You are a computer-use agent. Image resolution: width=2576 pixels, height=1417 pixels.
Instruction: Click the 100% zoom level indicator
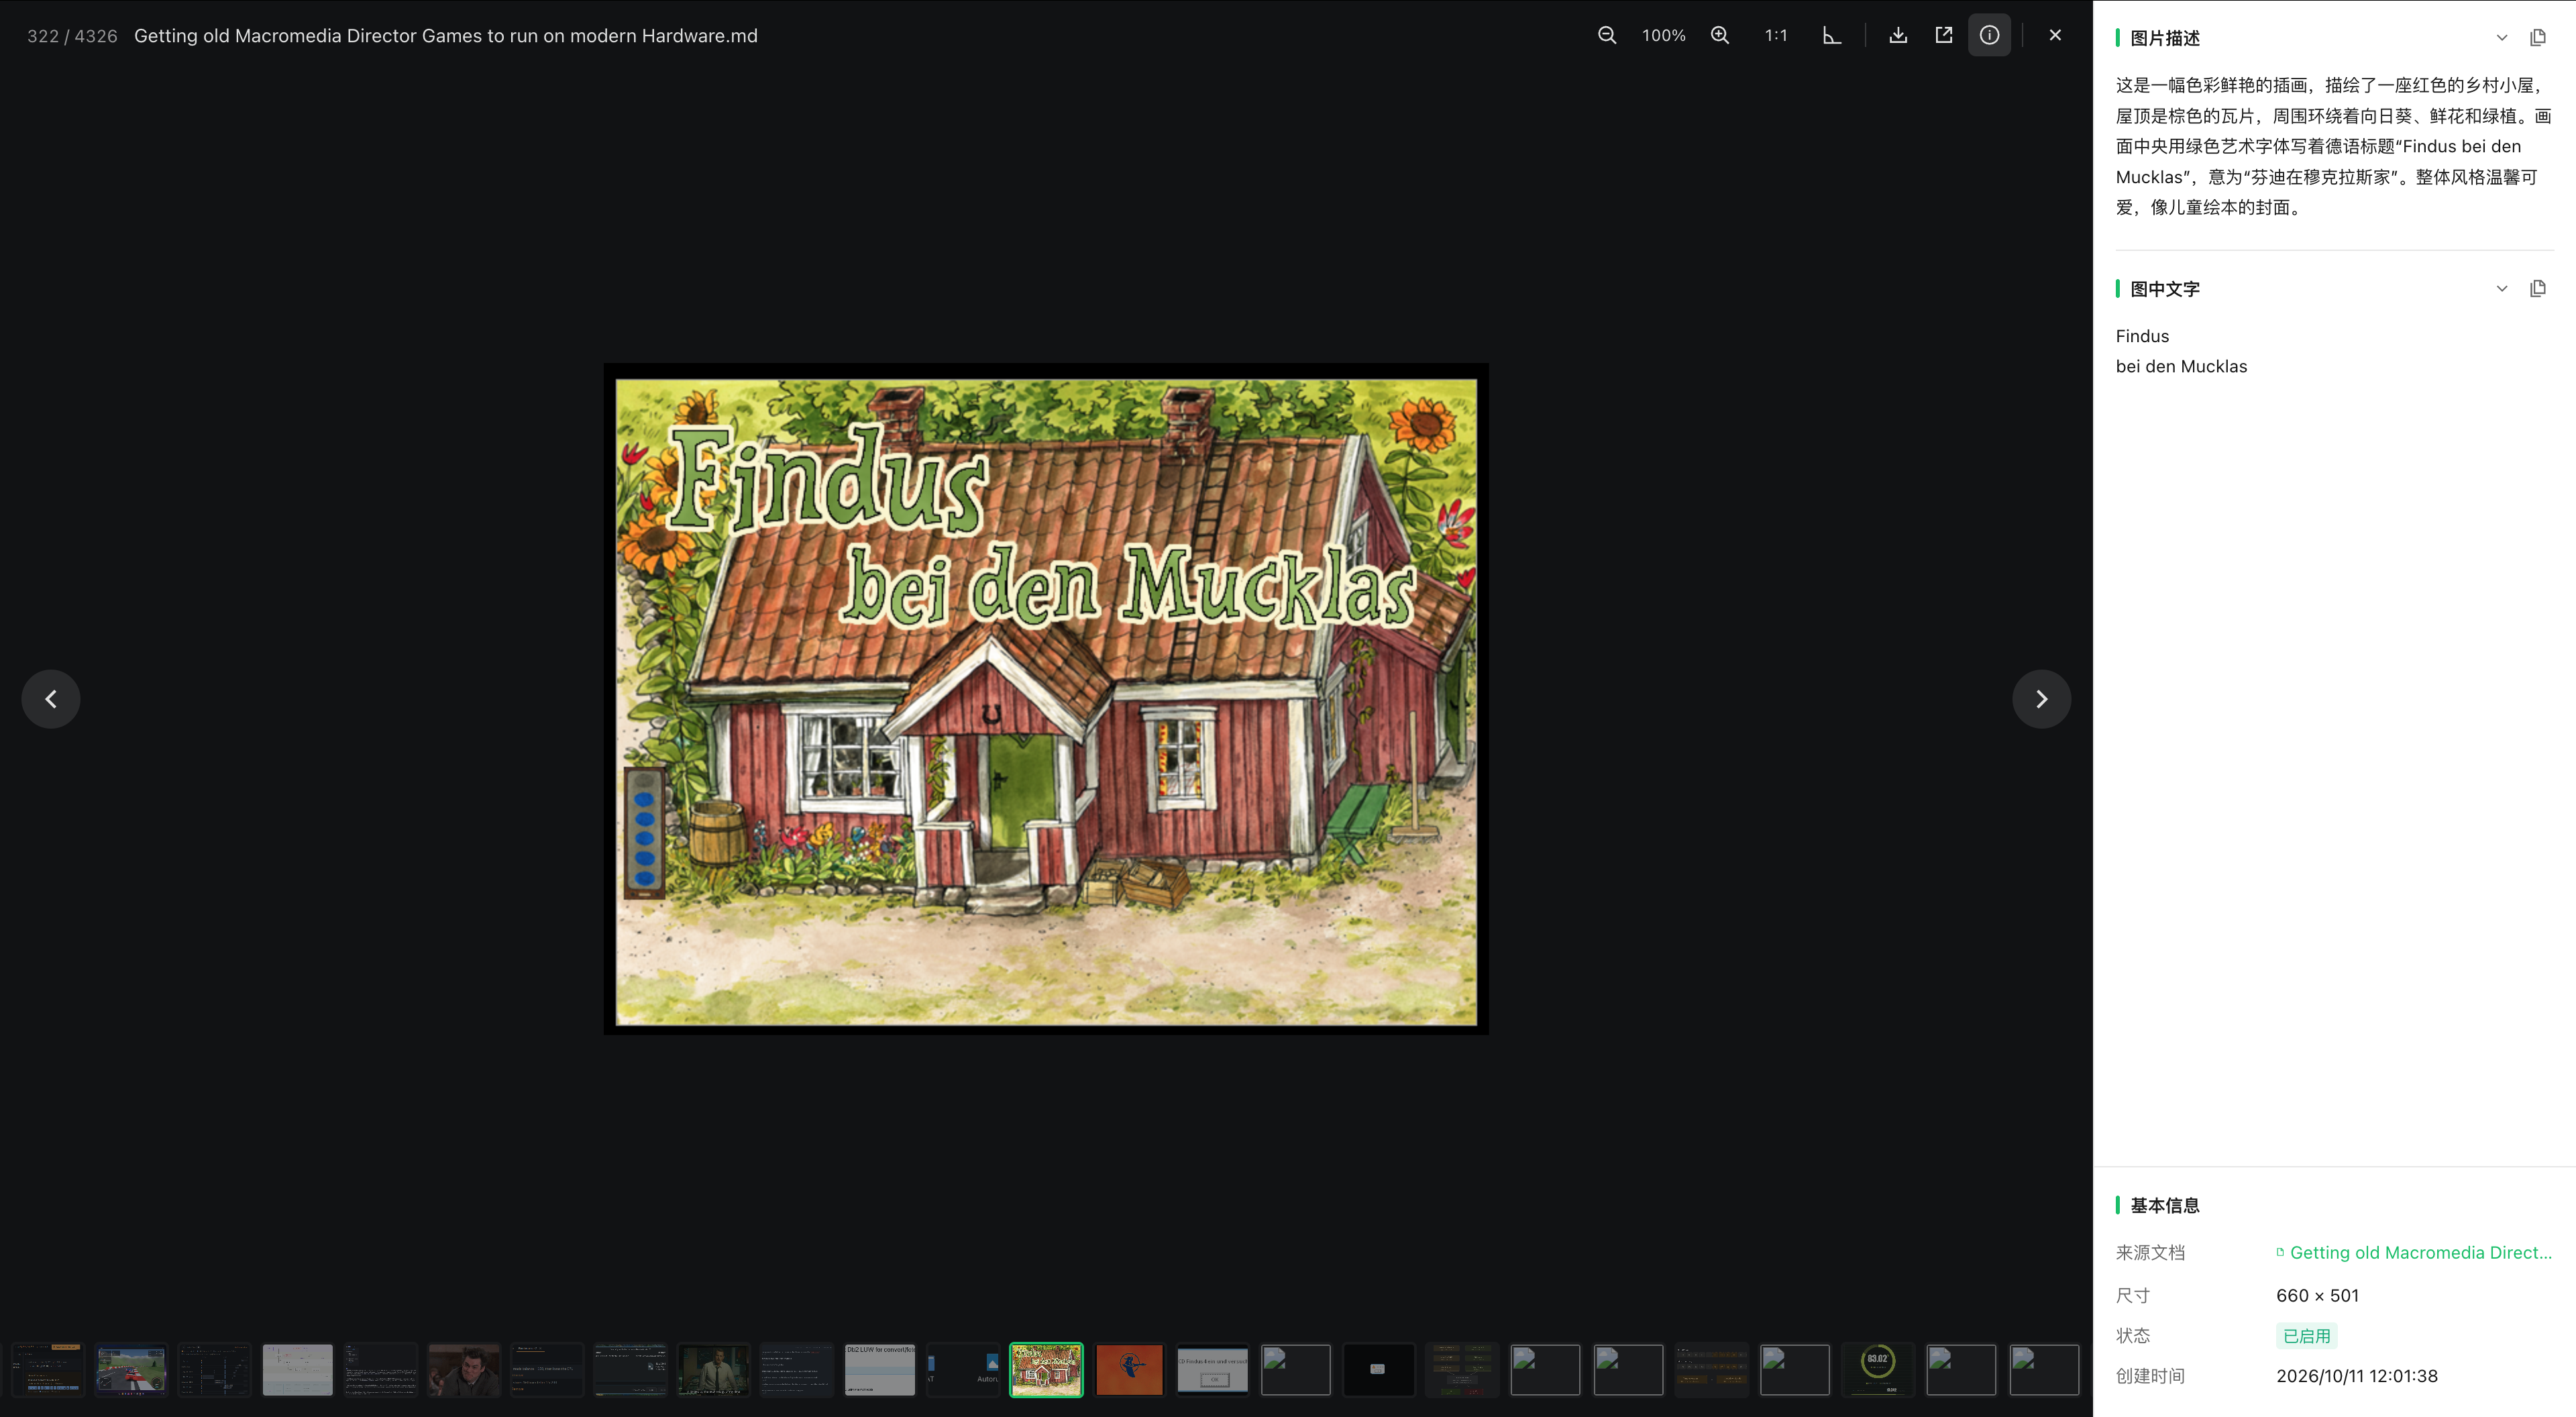[1664, 35]
